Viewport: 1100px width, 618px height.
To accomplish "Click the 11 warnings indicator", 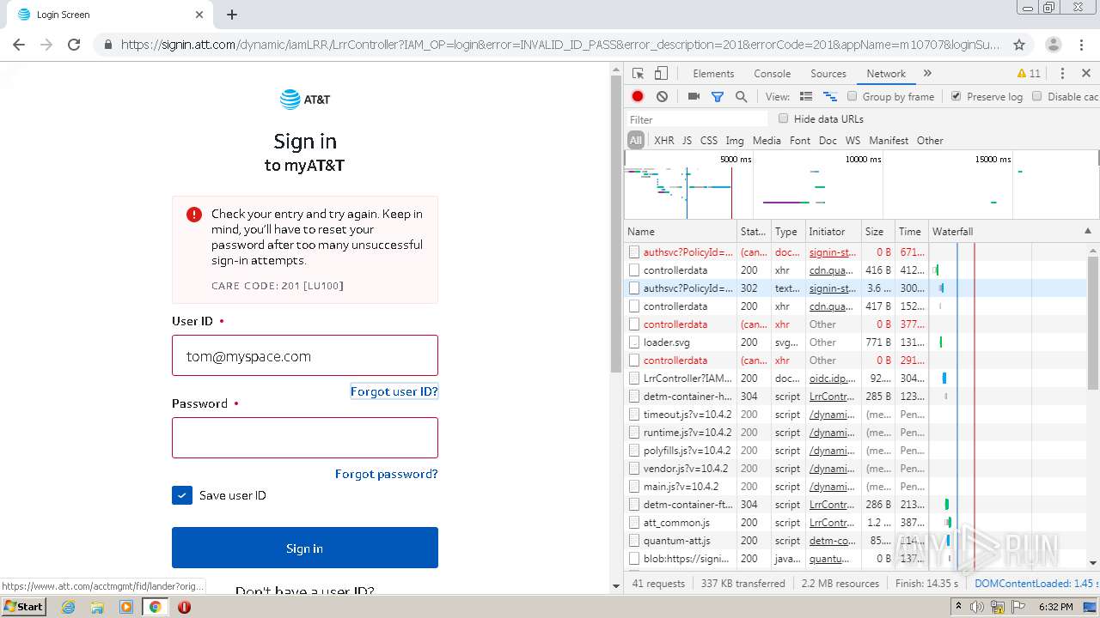I will pos(1029,74).
